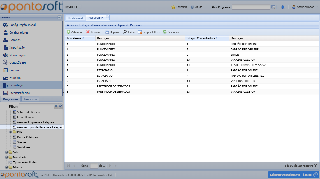Switch to the Favoritos tab

(x=30, y=99)
